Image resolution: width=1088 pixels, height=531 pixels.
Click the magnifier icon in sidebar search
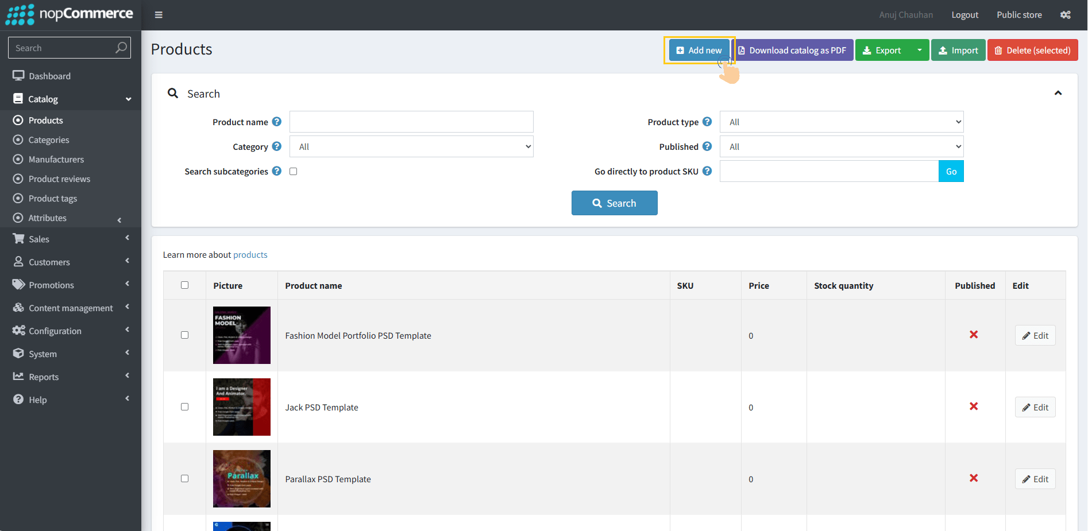coord(121,48)
